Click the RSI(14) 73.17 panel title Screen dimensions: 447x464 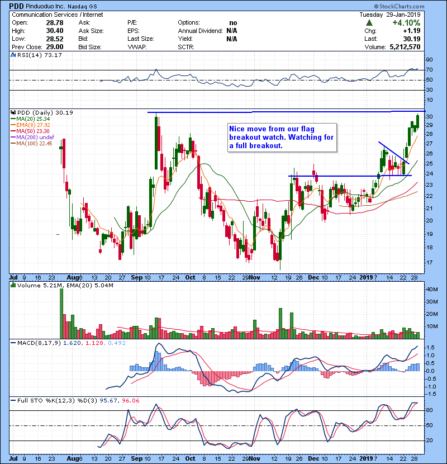[40, 55]
